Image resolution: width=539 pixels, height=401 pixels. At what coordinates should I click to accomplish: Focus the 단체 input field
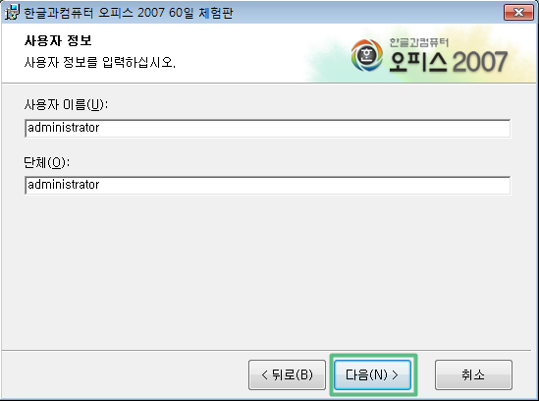click(x=267, y=185)
